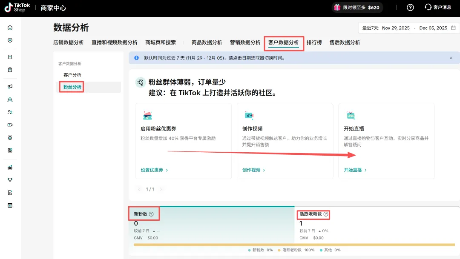Click the gift icon for $620 reward
Viewport: 460px width, 259px height.
(x=337, y=7)
